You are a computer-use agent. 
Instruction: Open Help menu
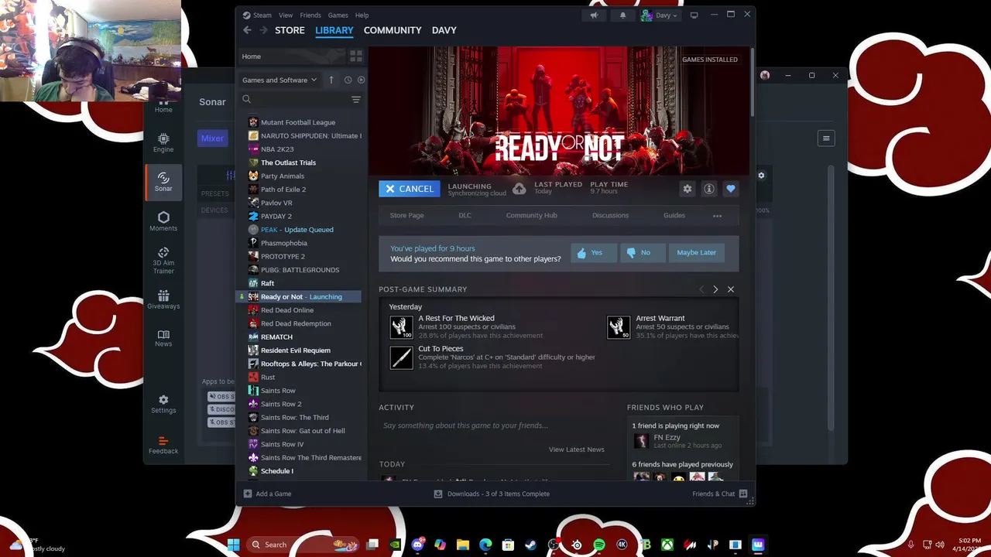pos(362,15)
